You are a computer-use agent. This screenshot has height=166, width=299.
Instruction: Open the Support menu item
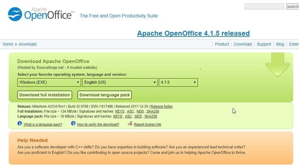coord(264,44)
